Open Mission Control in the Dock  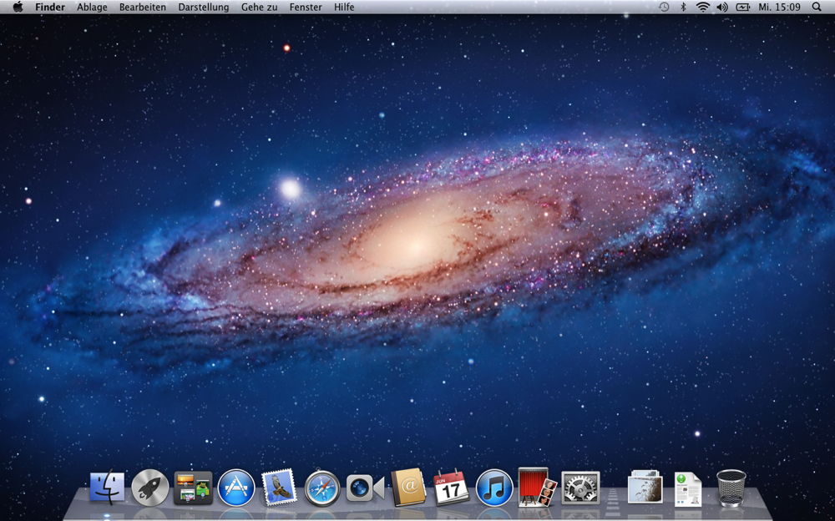pos(193,488)
